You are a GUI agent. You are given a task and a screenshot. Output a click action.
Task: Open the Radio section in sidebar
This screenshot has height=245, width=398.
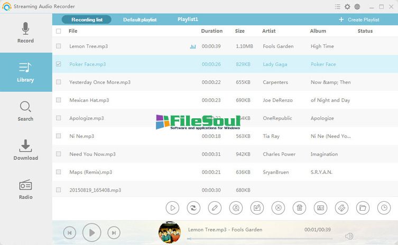(x=25, y=189)
